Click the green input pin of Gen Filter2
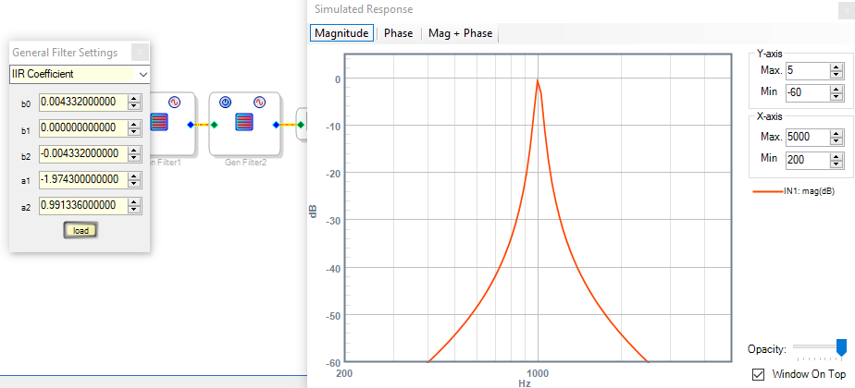Image resolution: width=855 pixels, height=388 pixels. [x=215, y=125]
